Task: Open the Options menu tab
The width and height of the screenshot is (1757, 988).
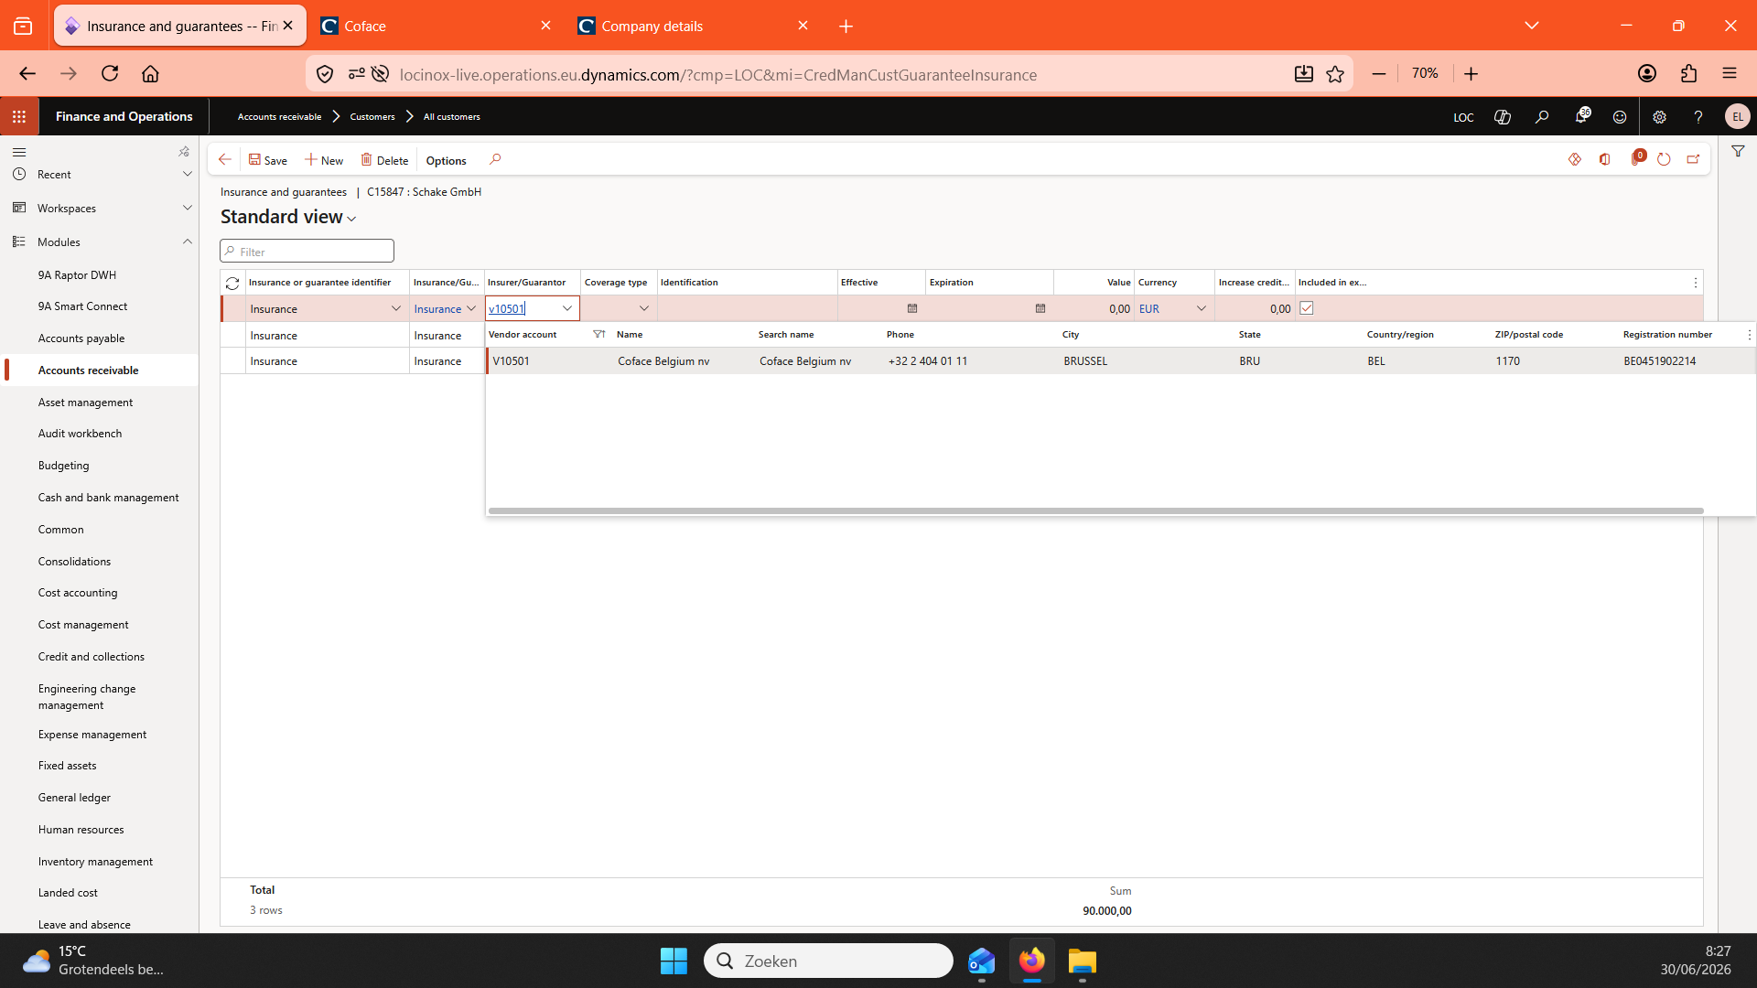Action: (x=446, y=160)
